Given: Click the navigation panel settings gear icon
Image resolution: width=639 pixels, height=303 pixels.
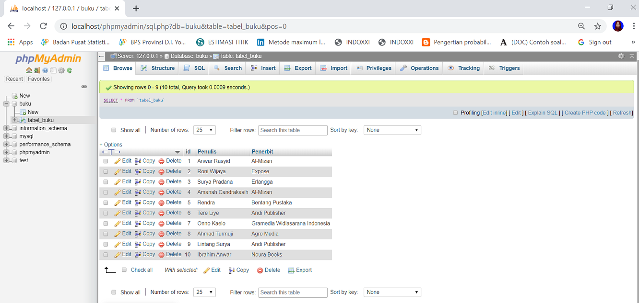Looking at the screenshot, I should coord(61,70).
